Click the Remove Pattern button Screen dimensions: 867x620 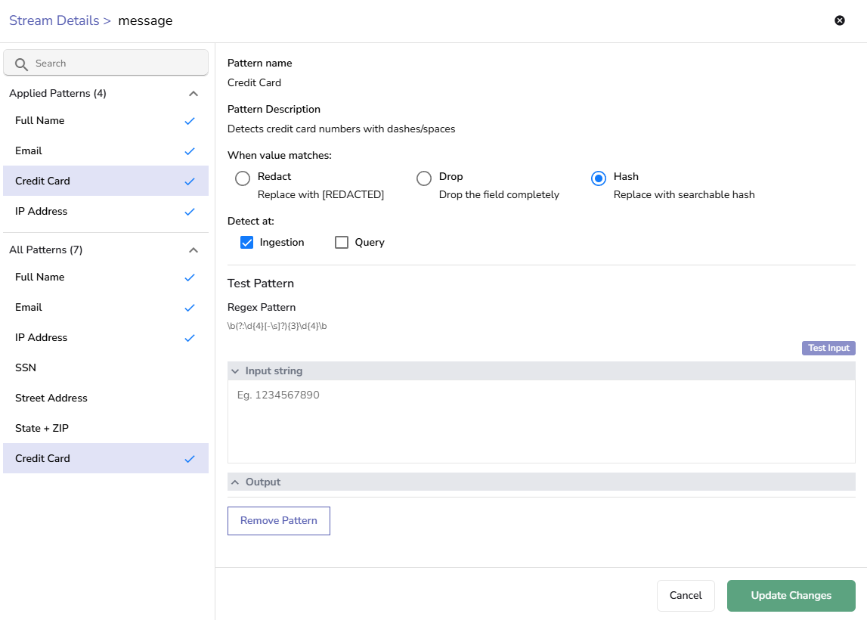[x=279, y=521]
